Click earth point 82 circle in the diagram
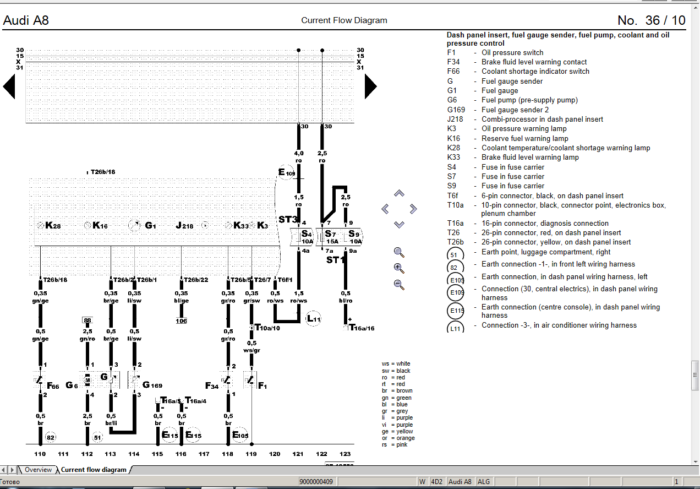Image resolution: width=700 pixels, height=489 pixels. (51, 437)
